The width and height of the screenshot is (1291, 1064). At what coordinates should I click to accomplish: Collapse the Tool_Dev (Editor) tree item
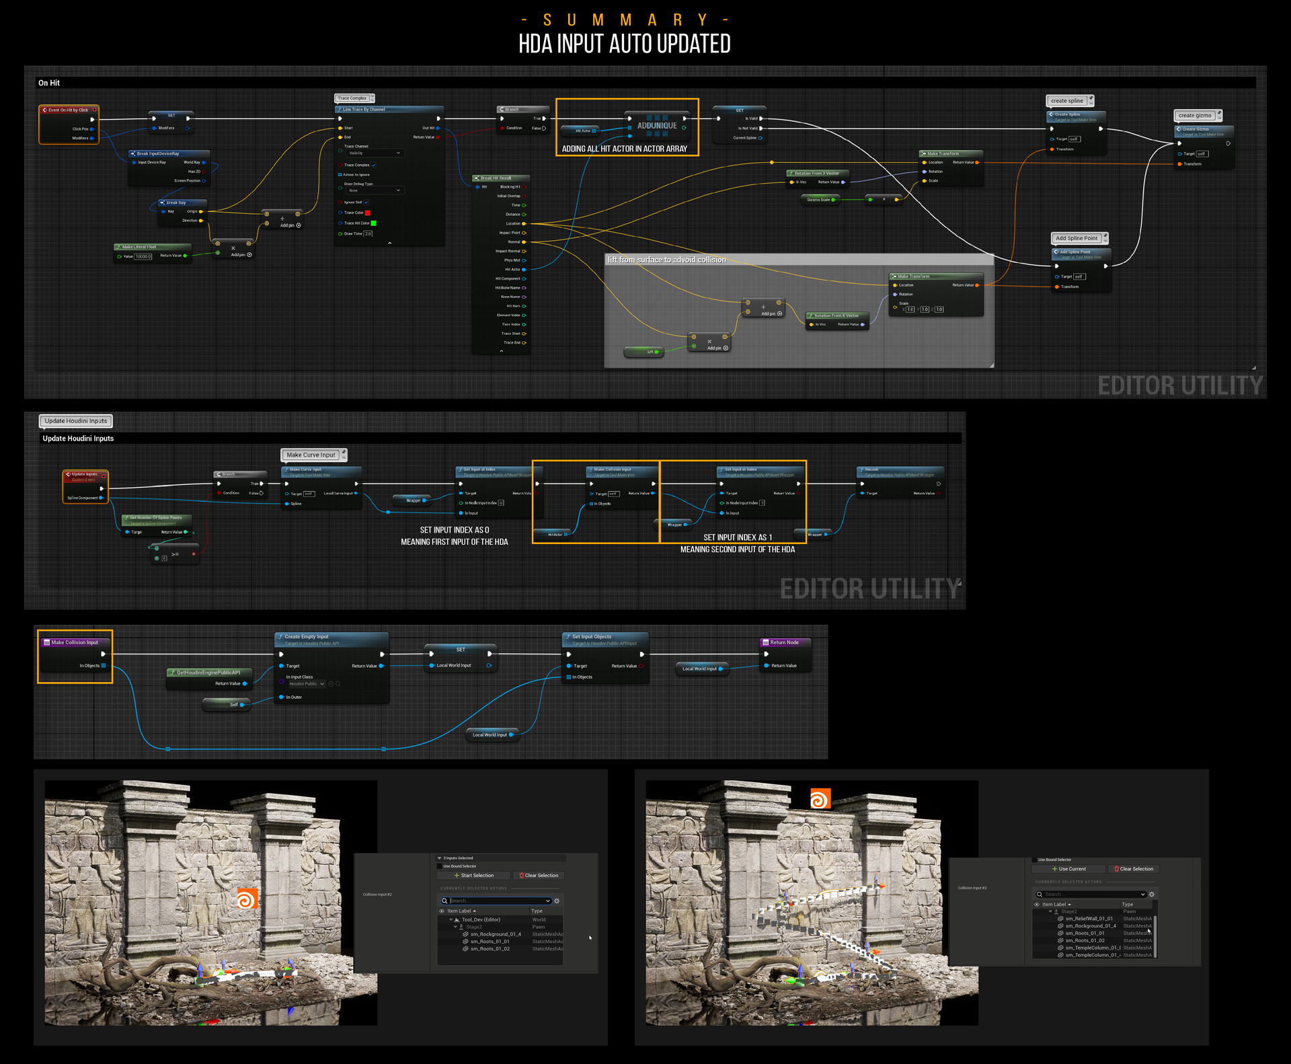tap(451, 919)
